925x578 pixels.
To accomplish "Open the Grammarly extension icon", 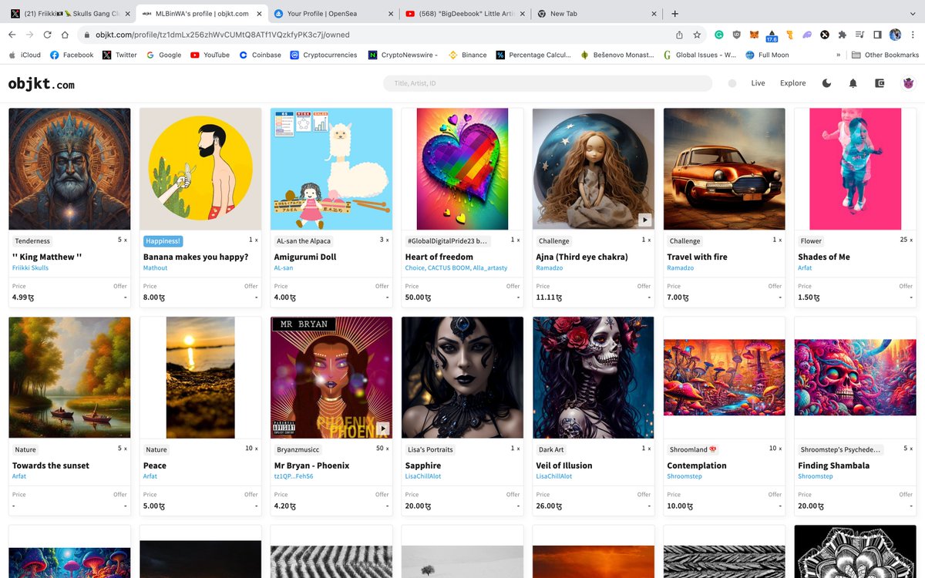I will point(718,35).
